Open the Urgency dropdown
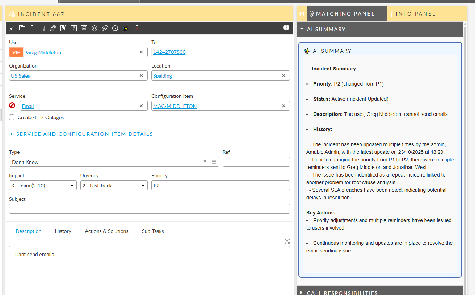This screenshot has width=475, height=295. (114, 185)
